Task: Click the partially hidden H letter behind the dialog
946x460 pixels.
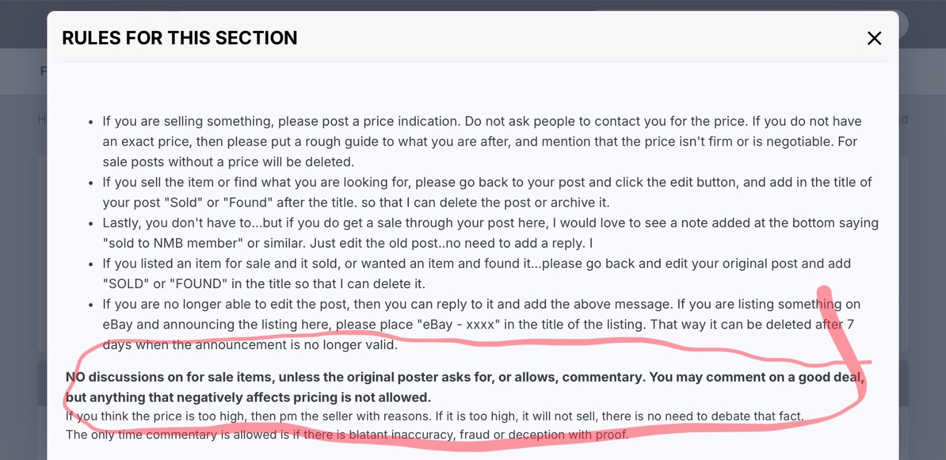Action: (x=42, y=119)
